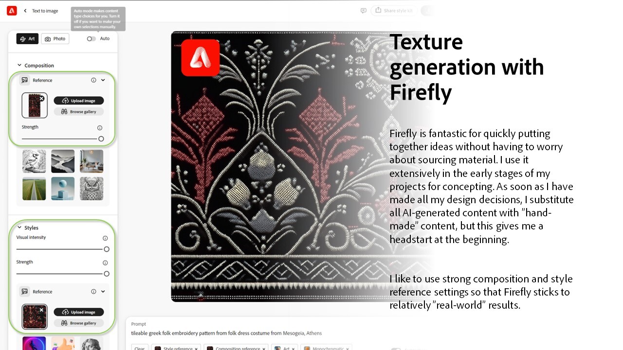Viewport: 623px width, 350px height.
Task: Open info for Styles Reference
Action: click(93, 292)
